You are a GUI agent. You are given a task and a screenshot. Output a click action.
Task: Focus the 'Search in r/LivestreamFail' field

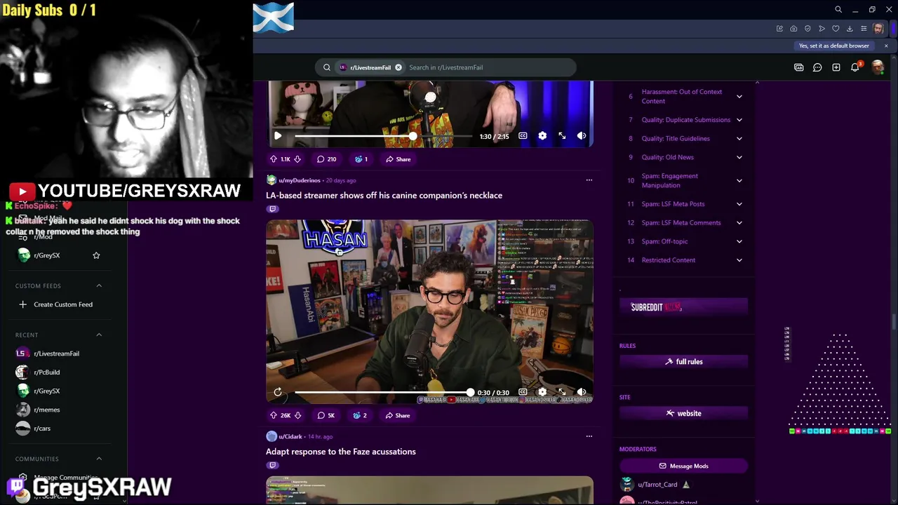pos(490,67)
